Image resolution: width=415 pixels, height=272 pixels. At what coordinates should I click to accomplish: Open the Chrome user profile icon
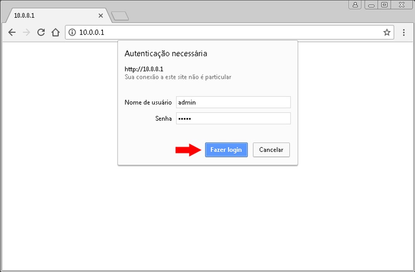[x=355, y=5]
